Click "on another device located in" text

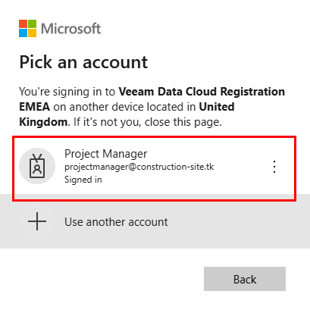pyautogui.click(x=124, y=107)
